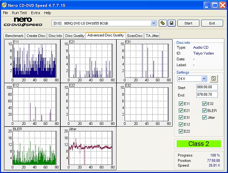The height and width of the screenshot is (173, 228).
Task: Click the End time input field
Action: (x=207, y=95)
